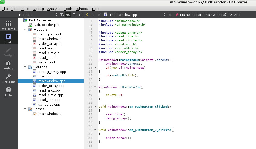Click the DxfDecoder project name
The width and height of the screenshot is (256, 149).
[x=40, y=20]
